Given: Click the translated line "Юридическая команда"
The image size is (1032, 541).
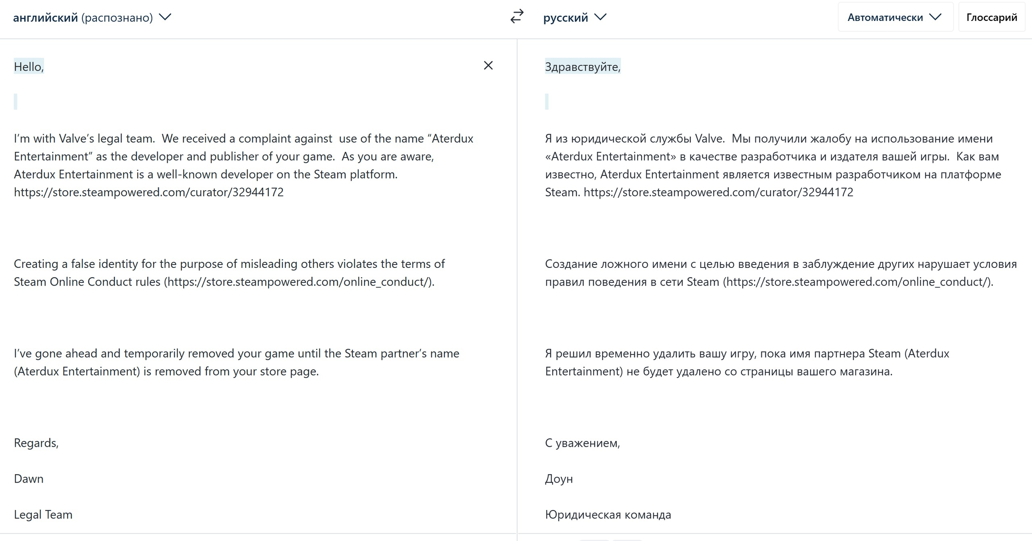Looking at the screenshot, I should [608, 515].
